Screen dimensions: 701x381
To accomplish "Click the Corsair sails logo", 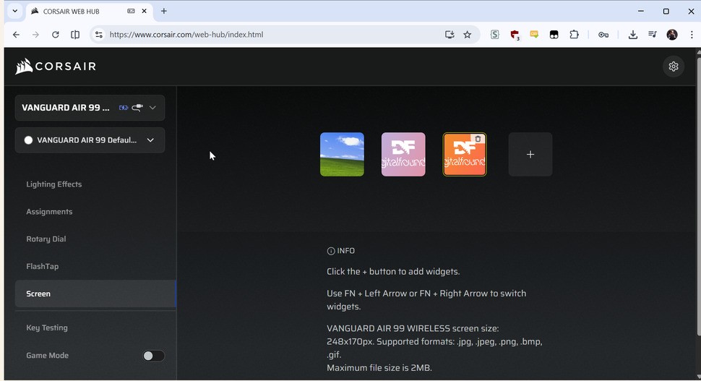I will (x=24, y=67).
